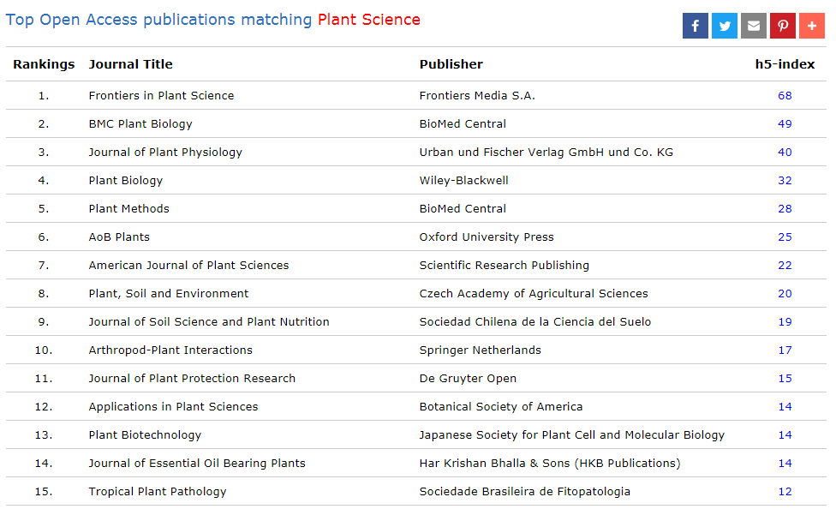Click the red Plant Science heading text
836x509 pixels.
368,20
